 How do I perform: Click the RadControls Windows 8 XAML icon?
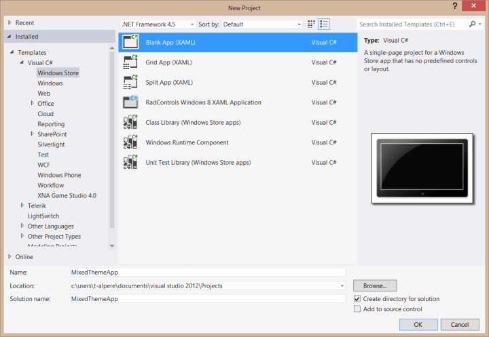point(130,102)
